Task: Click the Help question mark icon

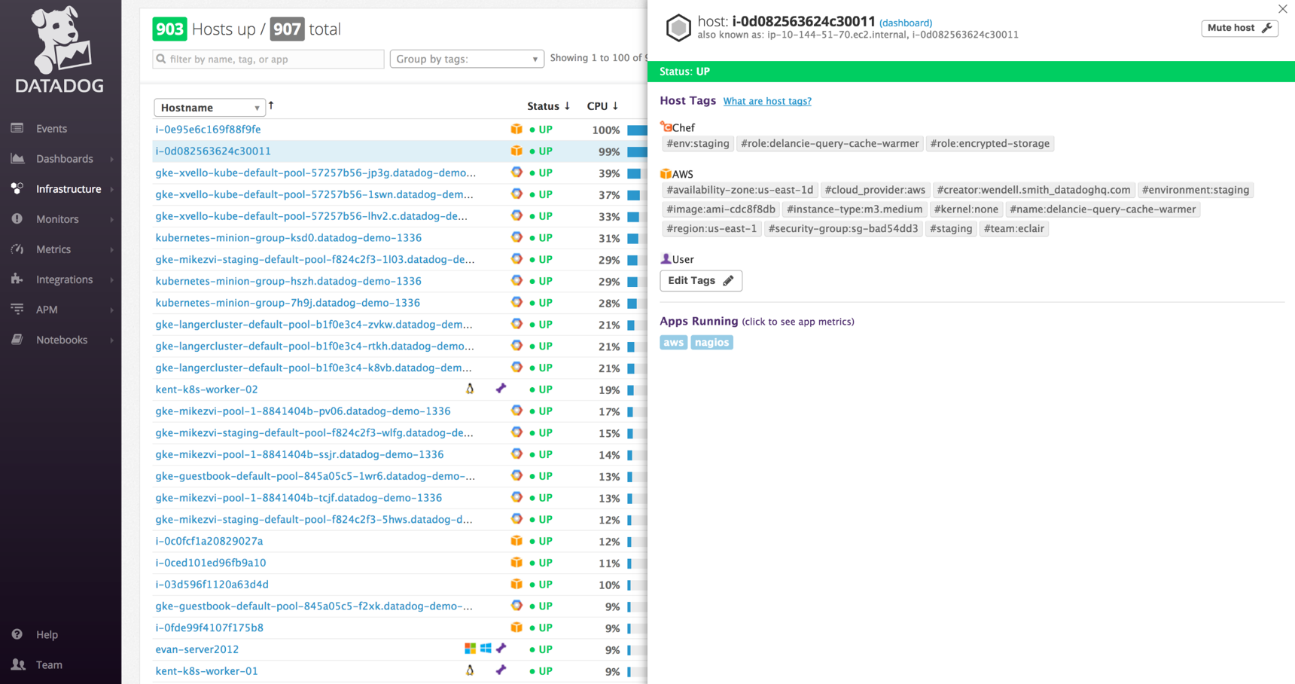Action: tap(17, 634)
